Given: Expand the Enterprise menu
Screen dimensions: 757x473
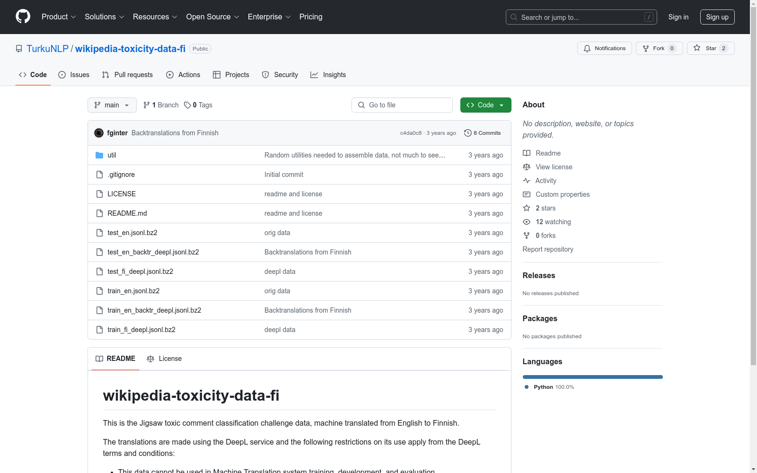Looking at the screenshot, I should tap(269, 17).
